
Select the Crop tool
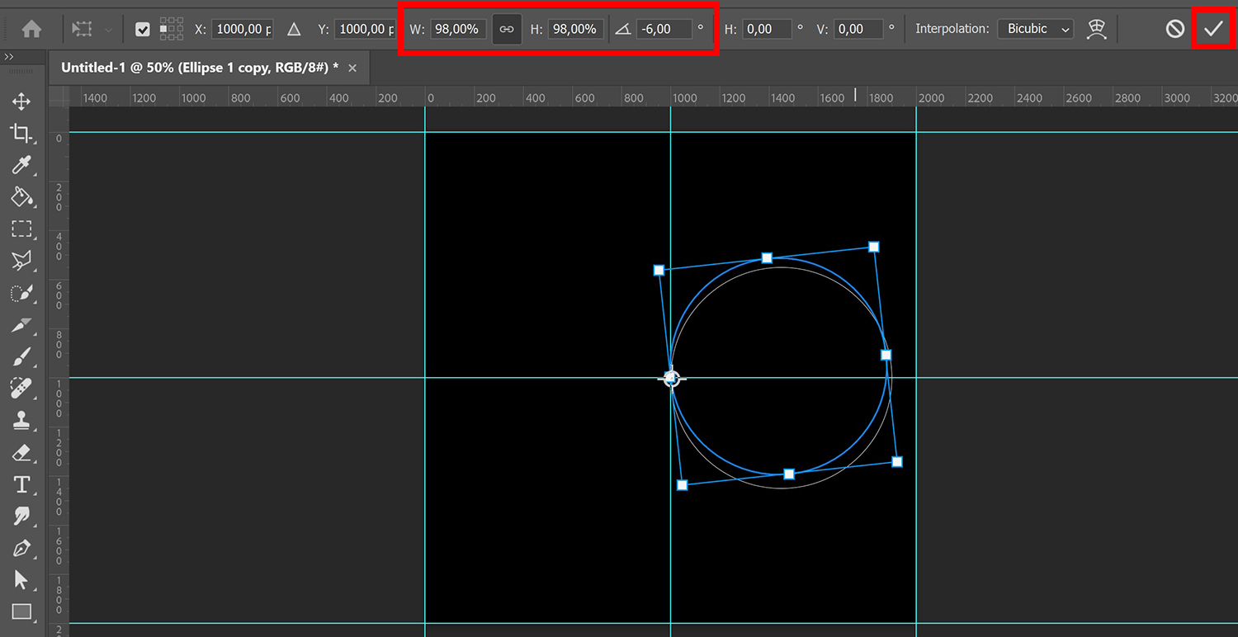(22, 133)
